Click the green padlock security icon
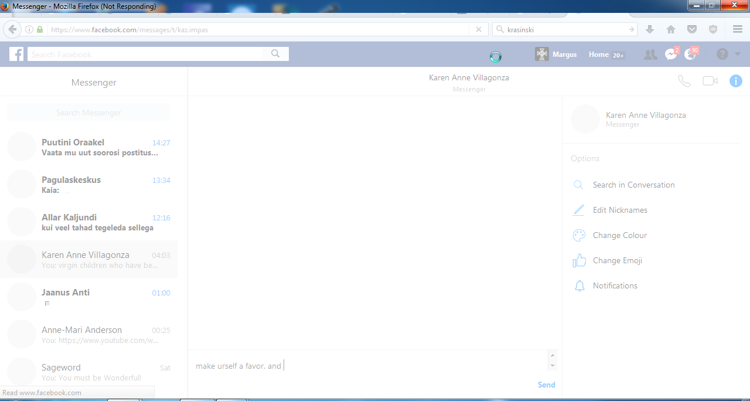This screenshot has height=401, width=750. pyautogui.click(x=40, y=29)
